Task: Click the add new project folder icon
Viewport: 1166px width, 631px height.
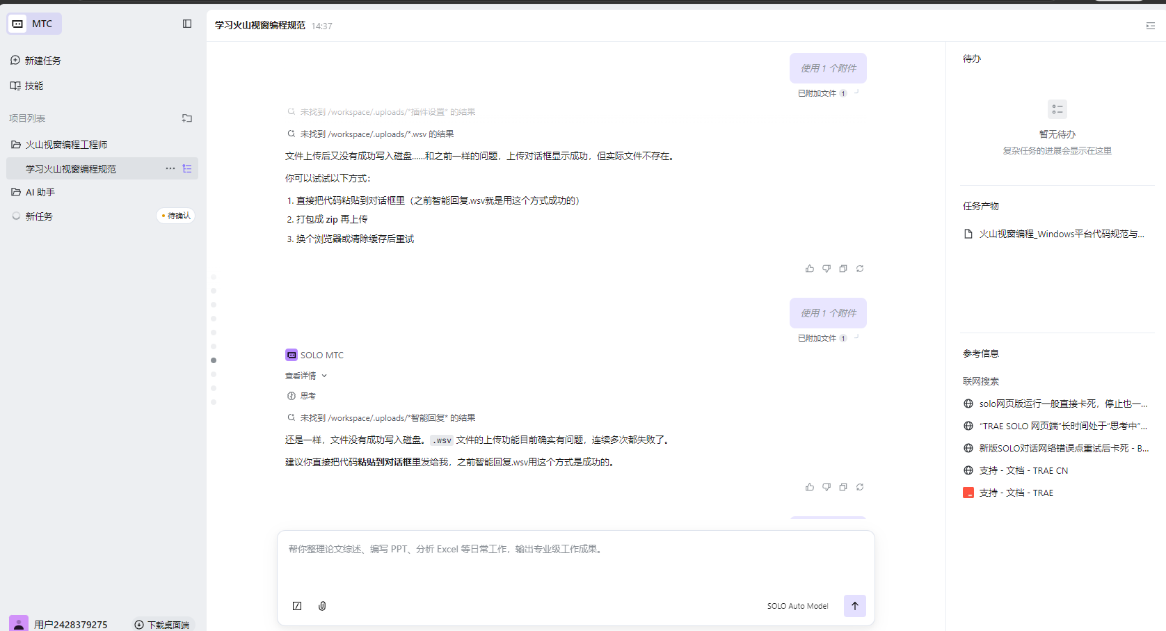Action: pos(187,118)
